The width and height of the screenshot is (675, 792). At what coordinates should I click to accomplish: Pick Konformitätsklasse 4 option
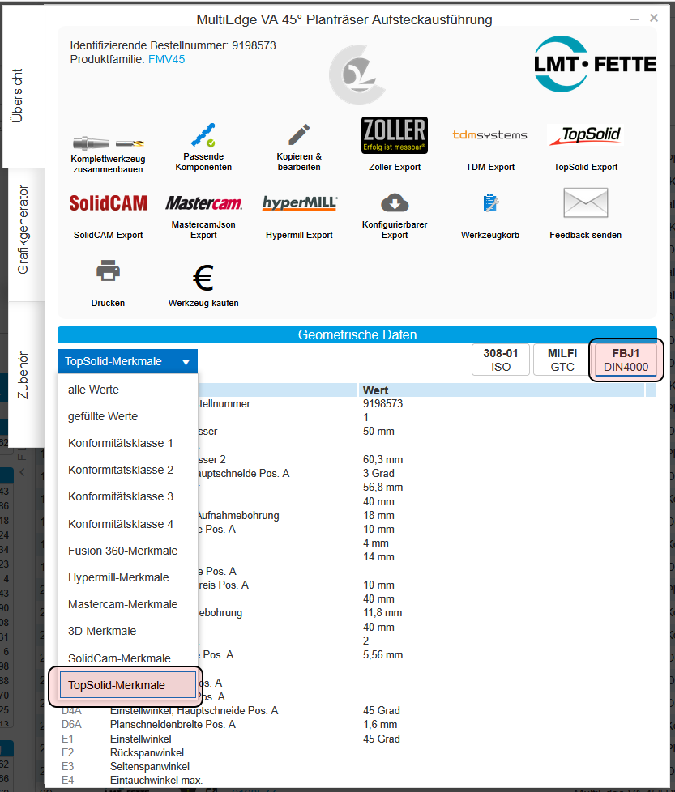[x=128, y=524]
